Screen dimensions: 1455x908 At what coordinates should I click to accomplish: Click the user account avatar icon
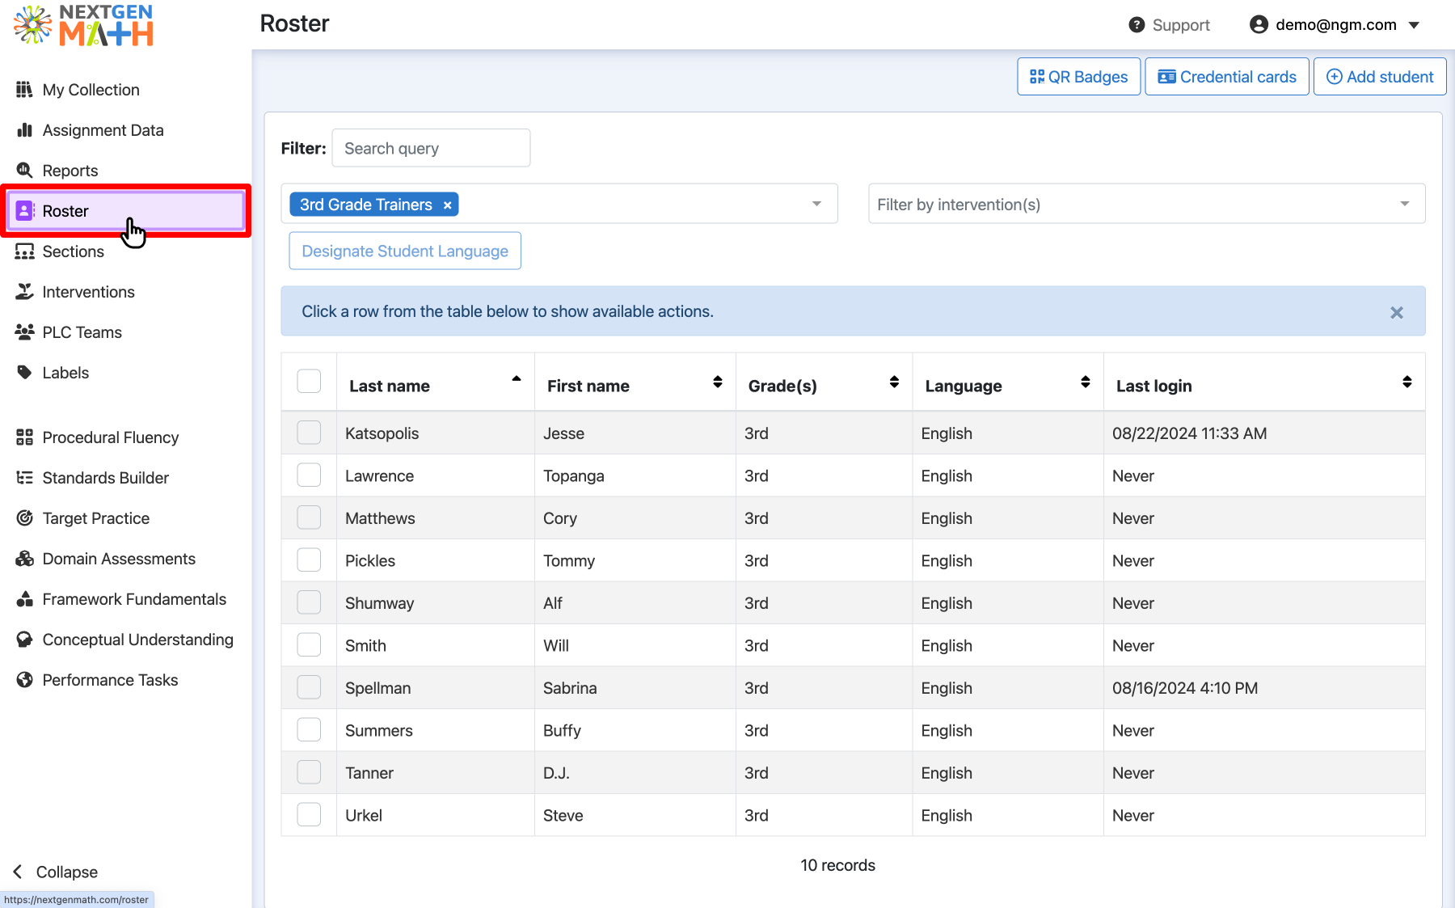[x=1259, y=24]
